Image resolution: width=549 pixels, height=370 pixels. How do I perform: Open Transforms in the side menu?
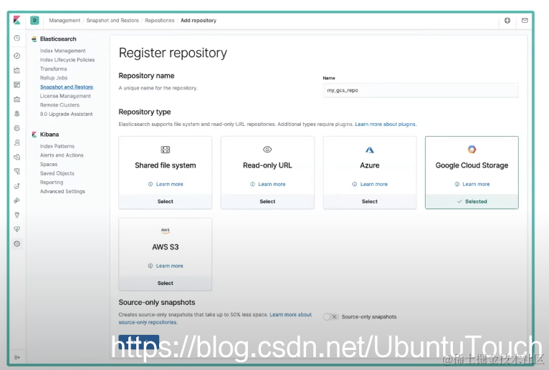tap(53, 69)
